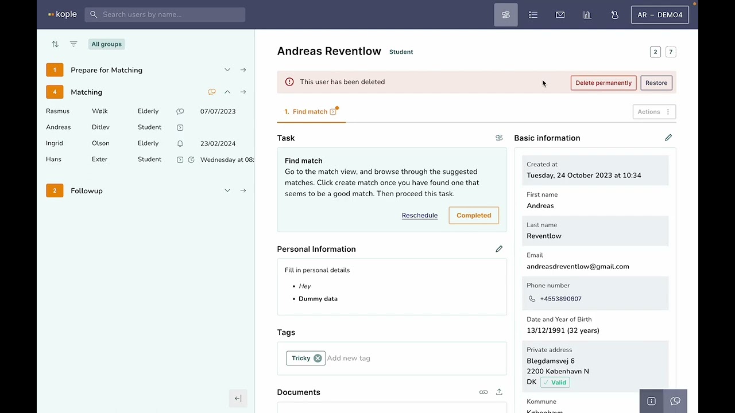Viewport: 735px width, 413px height.
Task: Open the filter icon beside All groups
Action: click(73, 44)
